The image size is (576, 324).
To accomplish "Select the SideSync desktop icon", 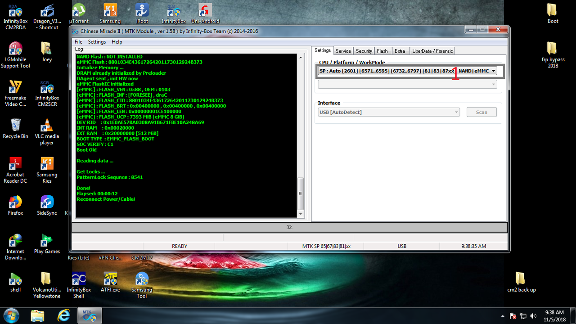I will point(47,206).
